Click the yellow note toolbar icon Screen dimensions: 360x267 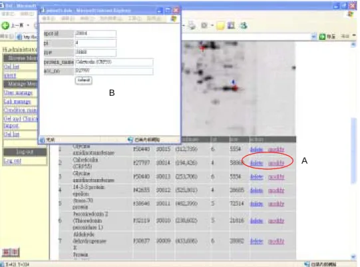click(x=220, y=25)
